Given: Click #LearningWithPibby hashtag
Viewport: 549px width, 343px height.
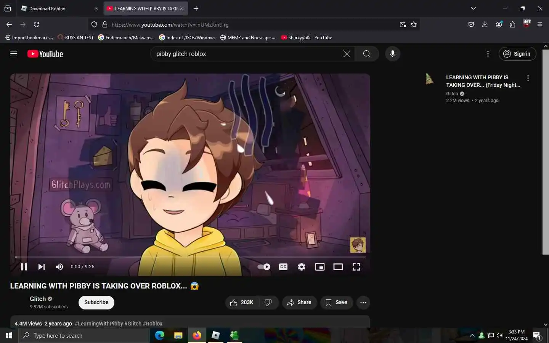Looking at the screenshot, I should [99, 324].
